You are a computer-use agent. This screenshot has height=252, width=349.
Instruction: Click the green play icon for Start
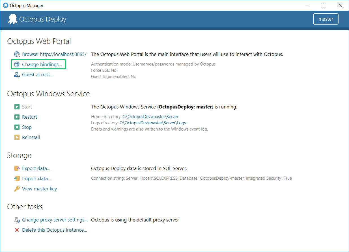[x=17, y=107]
